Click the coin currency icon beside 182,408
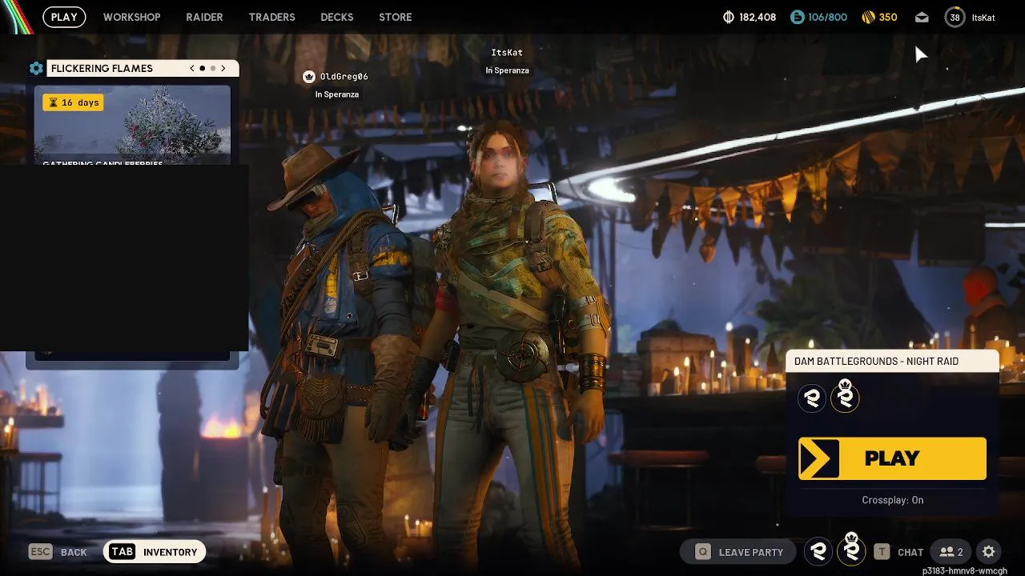Viewport: 1025px width, 576px height. click(x=729, y=17)
